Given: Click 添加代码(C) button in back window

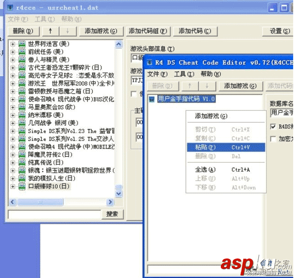Looking at the screenshot, I should click(195, 31).
